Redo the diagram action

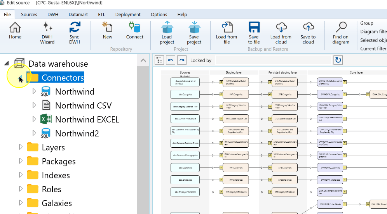182,60
